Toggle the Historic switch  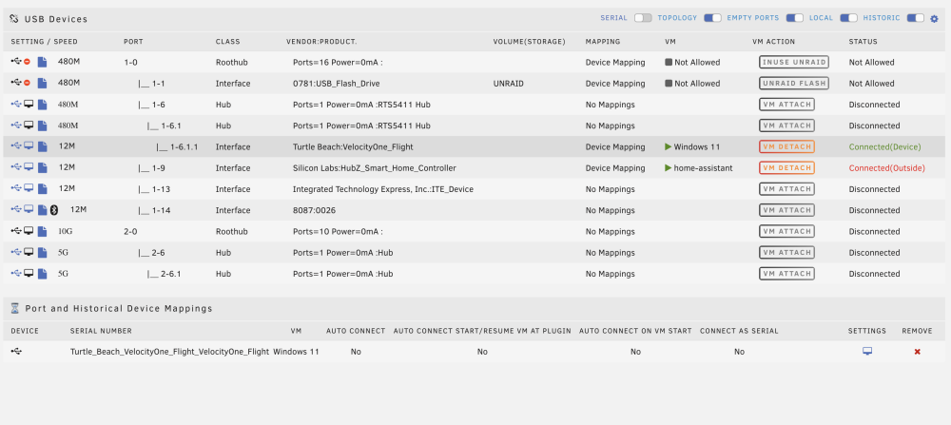[915, 18]
